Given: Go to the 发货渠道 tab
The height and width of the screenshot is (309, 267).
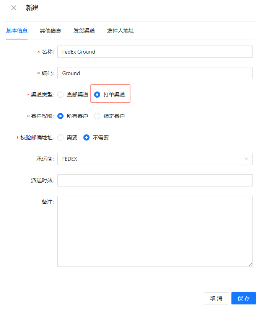Looking at the screenshot, I should (x=84, y=31).
